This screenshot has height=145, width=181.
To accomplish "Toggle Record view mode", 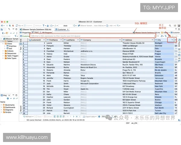I will 21,110.
